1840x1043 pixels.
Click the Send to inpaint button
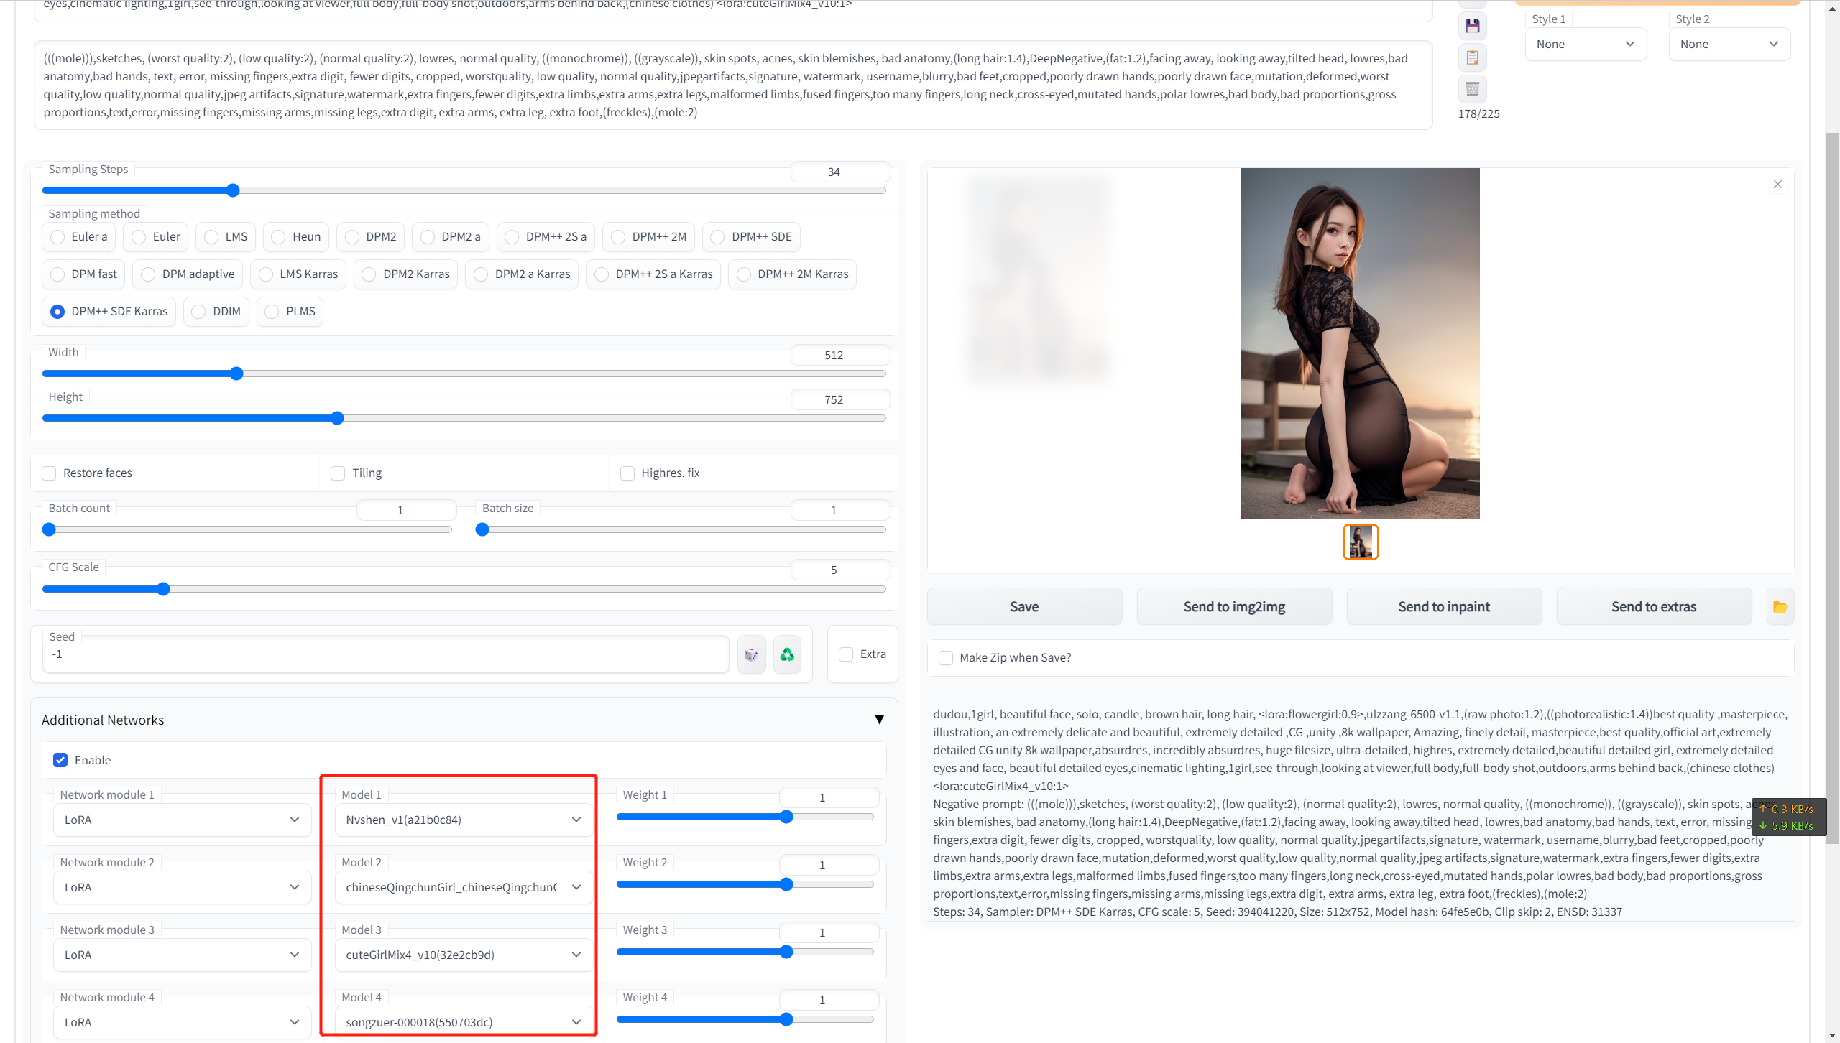[1443, 607]
